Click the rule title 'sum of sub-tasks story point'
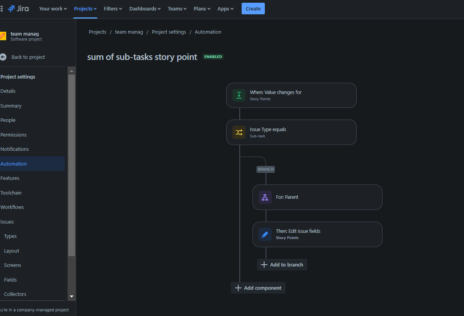The image size is (464, 316). [x=142, y=57]
